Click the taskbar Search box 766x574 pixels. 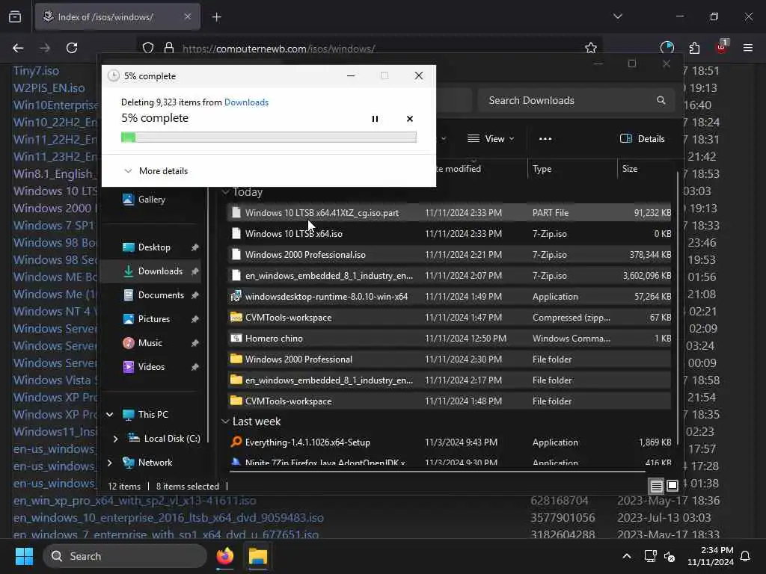(125, 556)
